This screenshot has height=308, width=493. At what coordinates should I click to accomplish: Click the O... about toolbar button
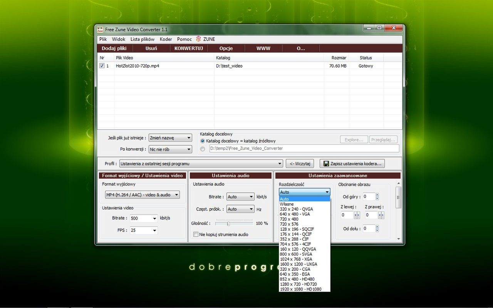click(301, 49)
